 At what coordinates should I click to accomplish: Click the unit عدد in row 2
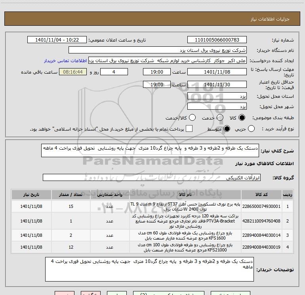point(110,221)
